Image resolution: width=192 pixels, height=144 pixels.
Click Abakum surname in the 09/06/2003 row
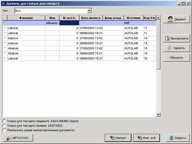[x=13, y=53]
